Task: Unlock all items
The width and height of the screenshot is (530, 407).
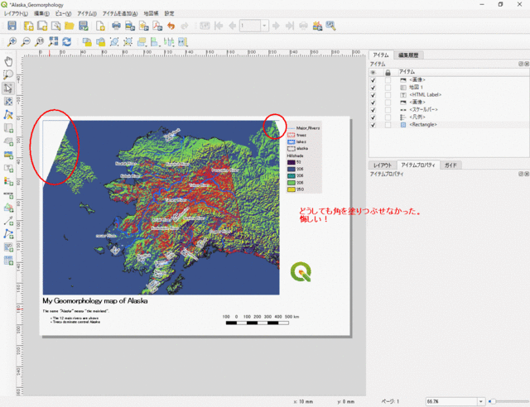Action: pos(100,42)
